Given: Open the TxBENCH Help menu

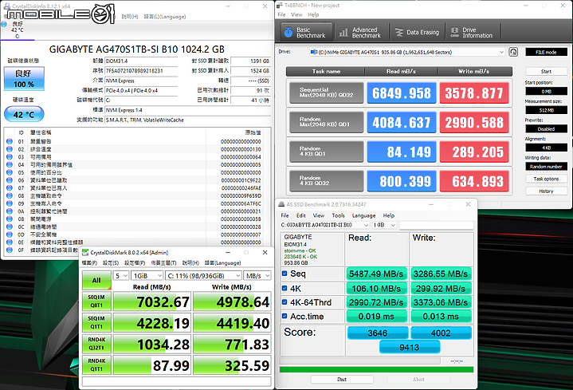Looking at the screenshot, I should [313, 14].
